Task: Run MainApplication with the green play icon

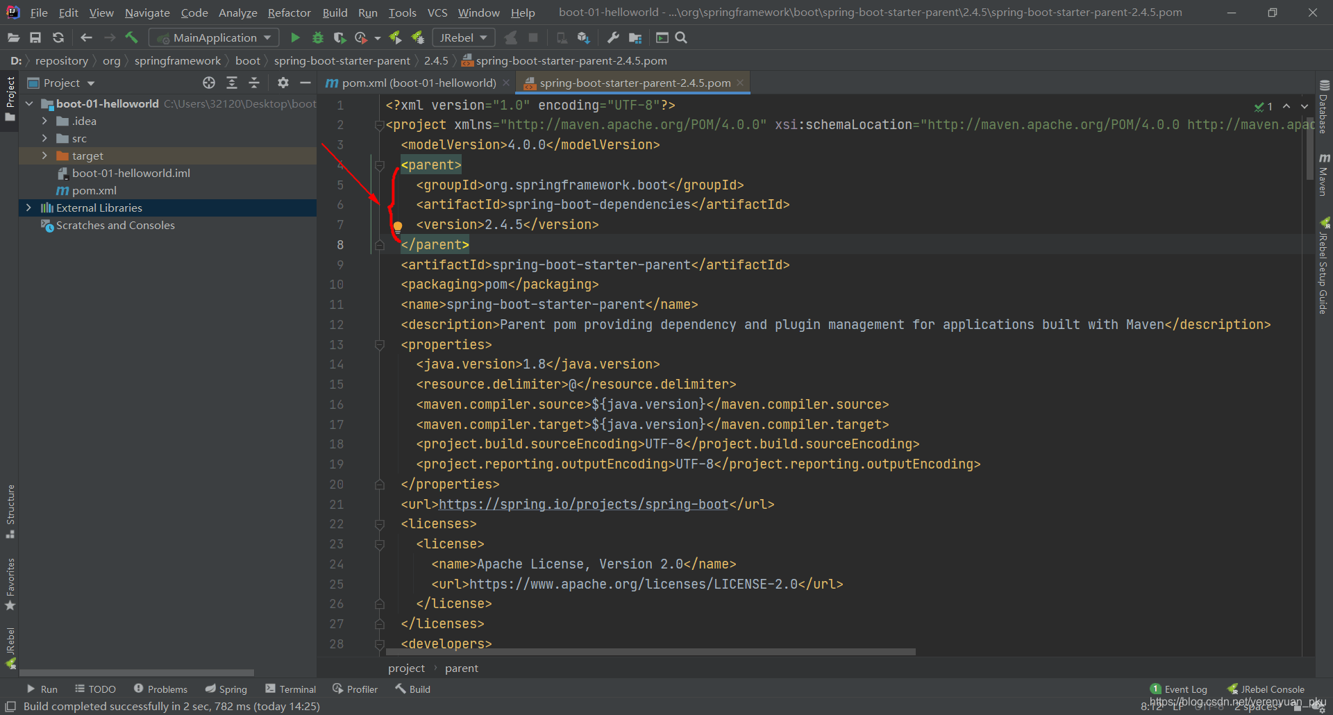Action: click(x=295, y=38)
